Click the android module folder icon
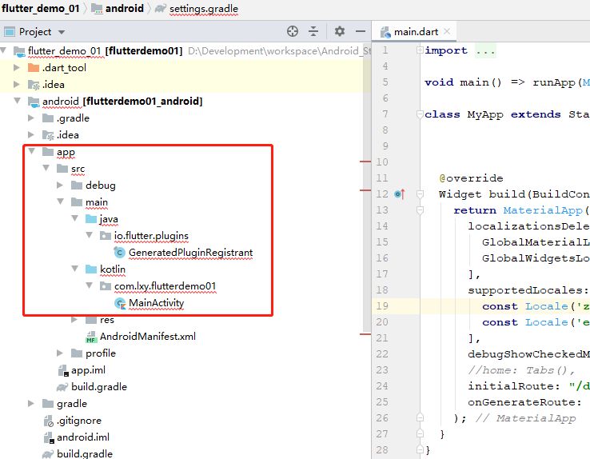 34,102
